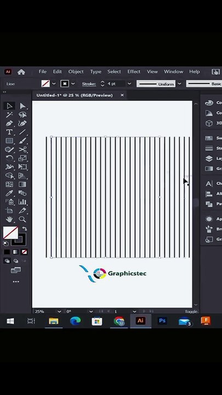
Task: Open the Effect menu
Action: tap(134, 71)
